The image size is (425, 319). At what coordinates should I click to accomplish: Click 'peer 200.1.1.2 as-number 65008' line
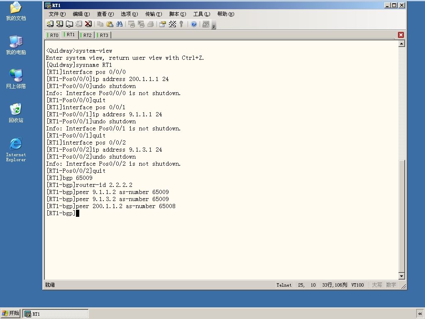(111, 206)
